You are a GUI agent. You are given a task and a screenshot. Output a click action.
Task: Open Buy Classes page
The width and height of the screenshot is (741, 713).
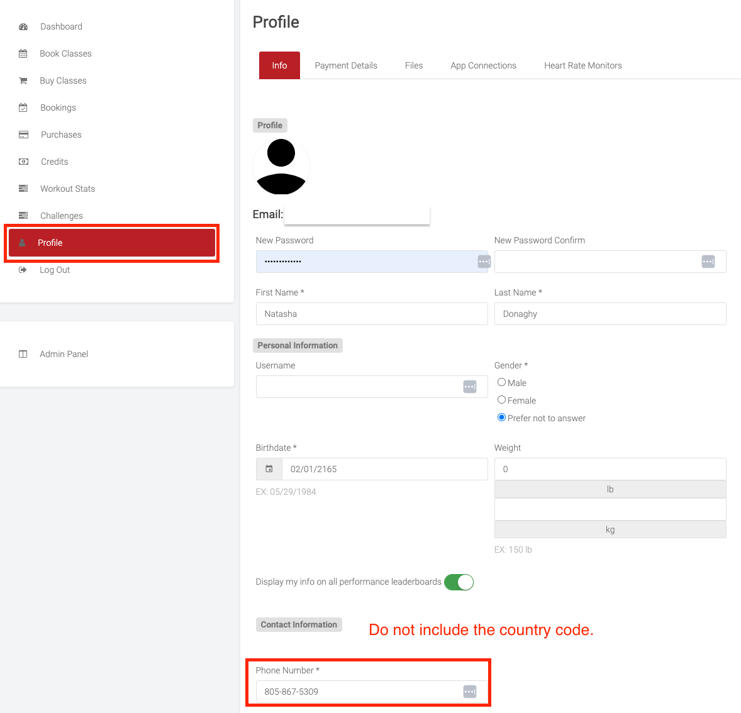pyautogui.click(x=64, y=80)
